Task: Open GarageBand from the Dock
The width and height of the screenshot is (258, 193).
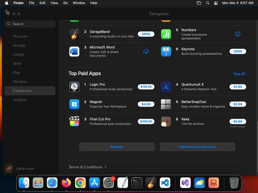Action: click(x=151, y=183)
